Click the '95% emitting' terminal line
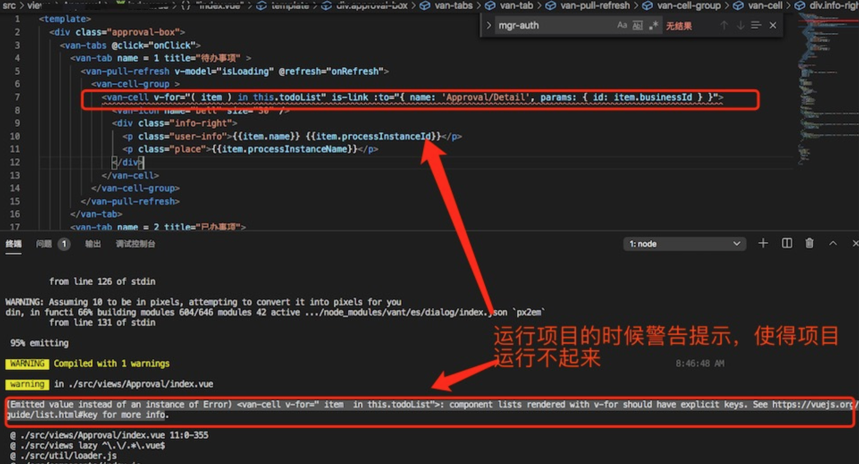 pos(39,343)
